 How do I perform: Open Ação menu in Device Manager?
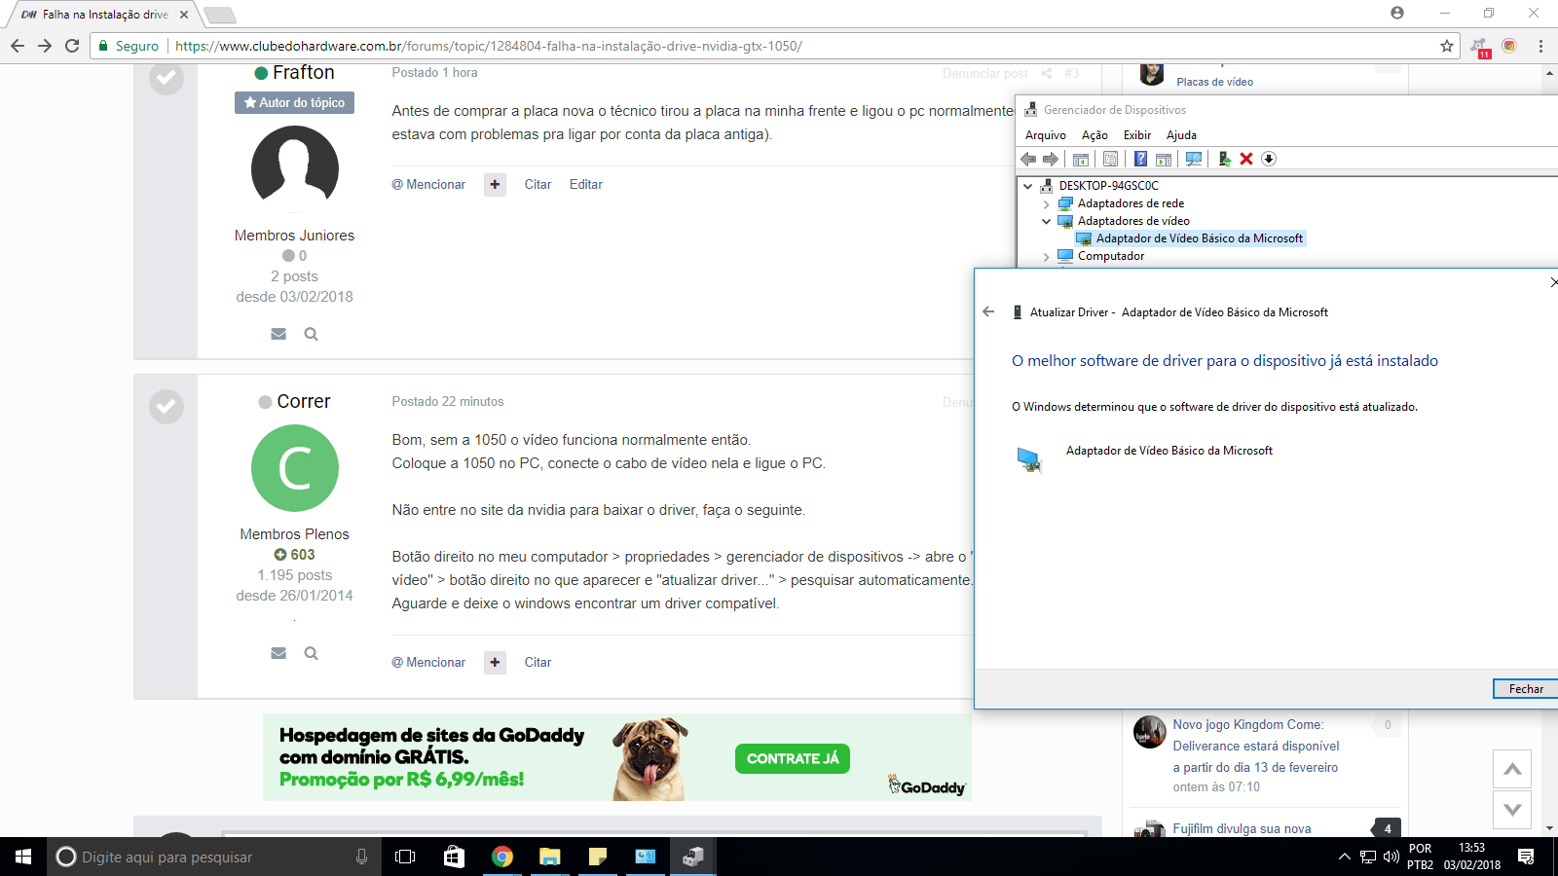1094,135
